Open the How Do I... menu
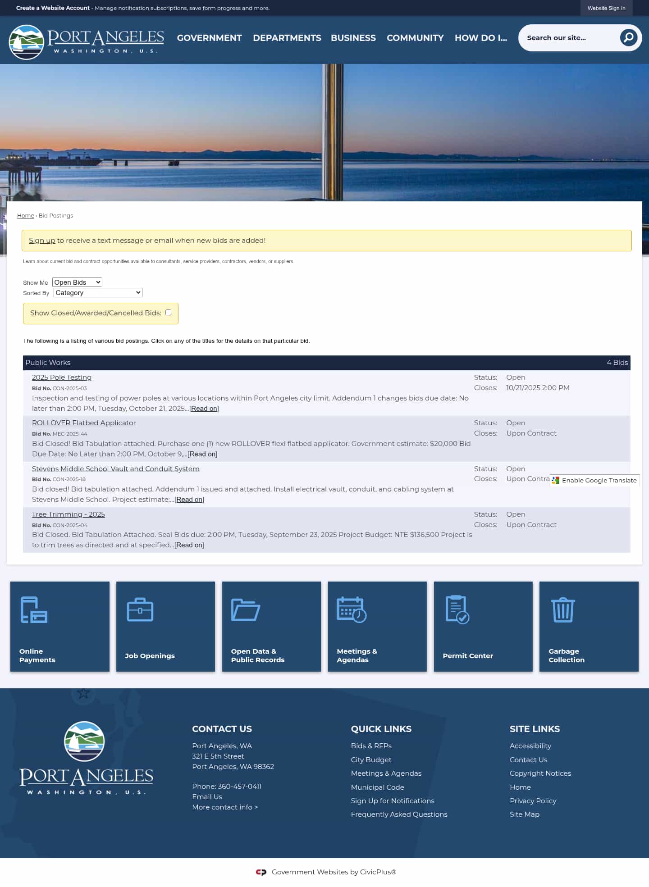 (480, 38)
